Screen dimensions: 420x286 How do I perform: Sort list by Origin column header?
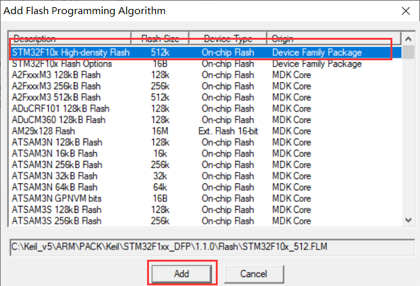[334, 38]
